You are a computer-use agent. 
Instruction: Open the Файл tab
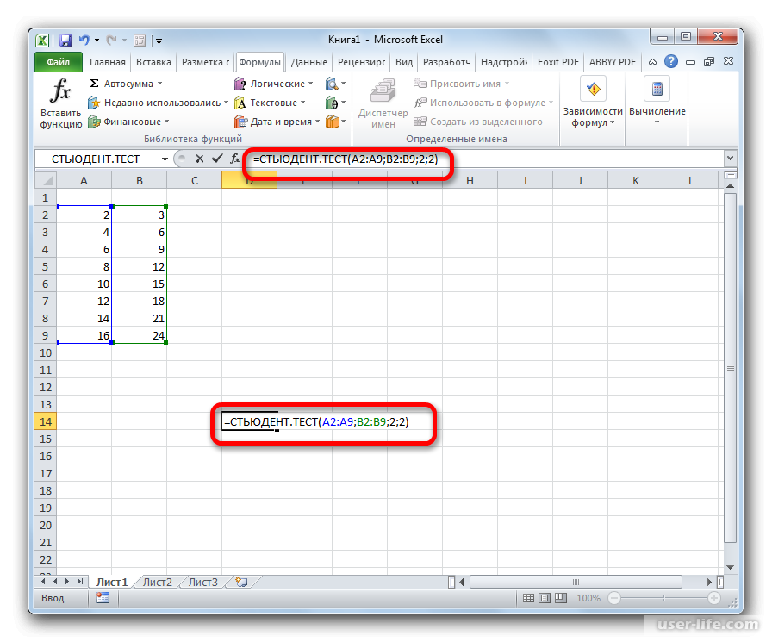coord(59,62)
